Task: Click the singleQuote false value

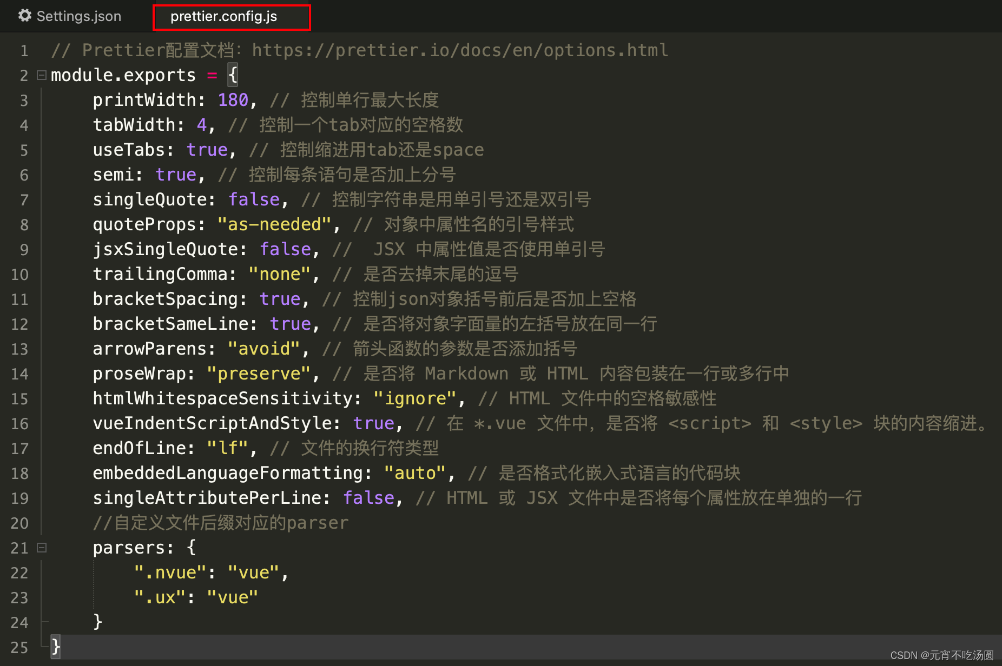Action: 254,199
